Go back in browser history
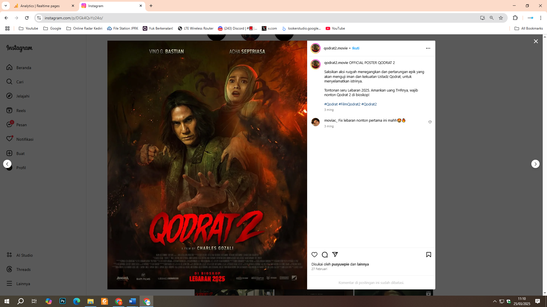Image resolution: width=547 pixels, height=307 pixels. coord(6,18)
